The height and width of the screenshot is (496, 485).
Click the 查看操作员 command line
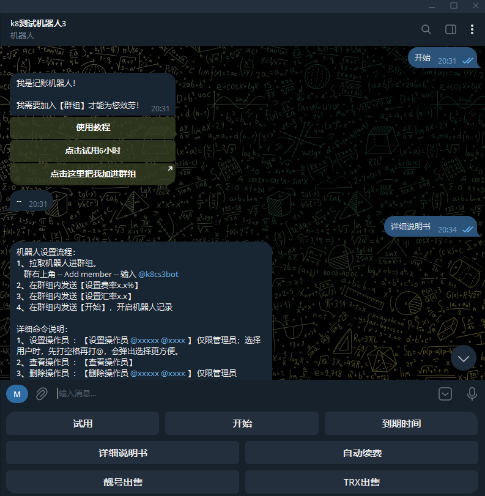pyautogui.click(x=75, y=362)
